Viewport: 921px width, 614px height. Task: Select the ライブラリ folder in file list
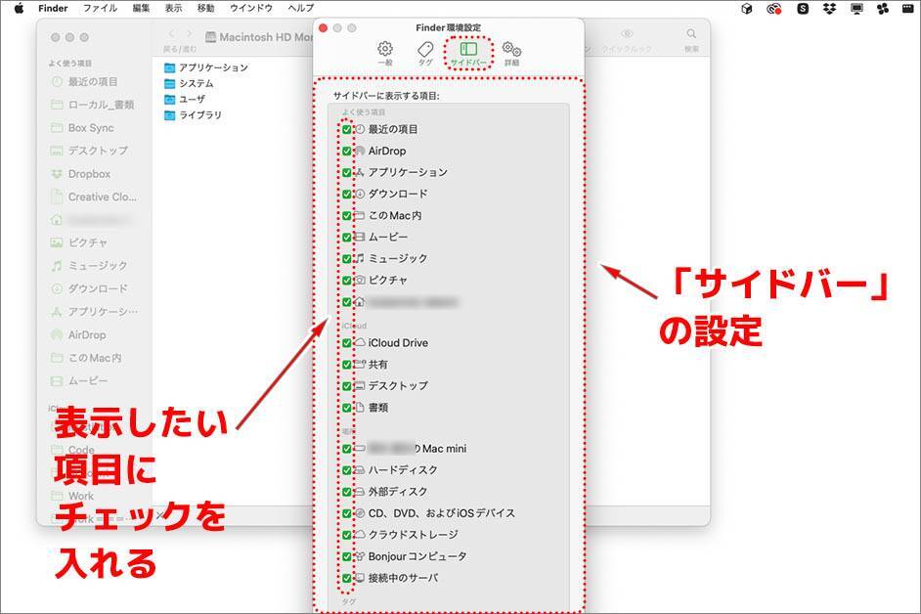[x=199, y=115]
